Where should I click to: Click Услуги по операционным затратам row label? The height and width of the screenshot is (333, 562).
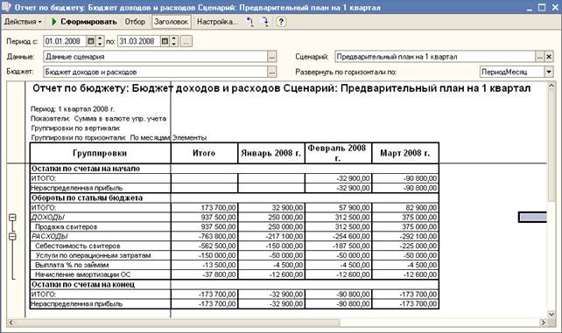[93, 256]
